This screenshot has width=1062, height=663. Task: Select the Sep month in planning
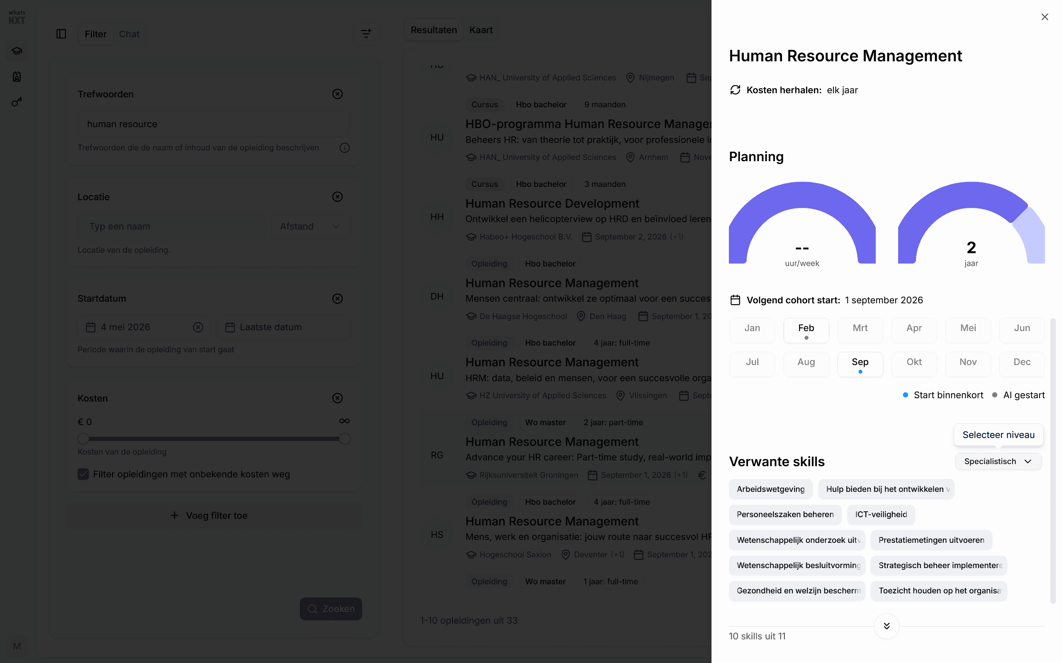pos(860,364)
